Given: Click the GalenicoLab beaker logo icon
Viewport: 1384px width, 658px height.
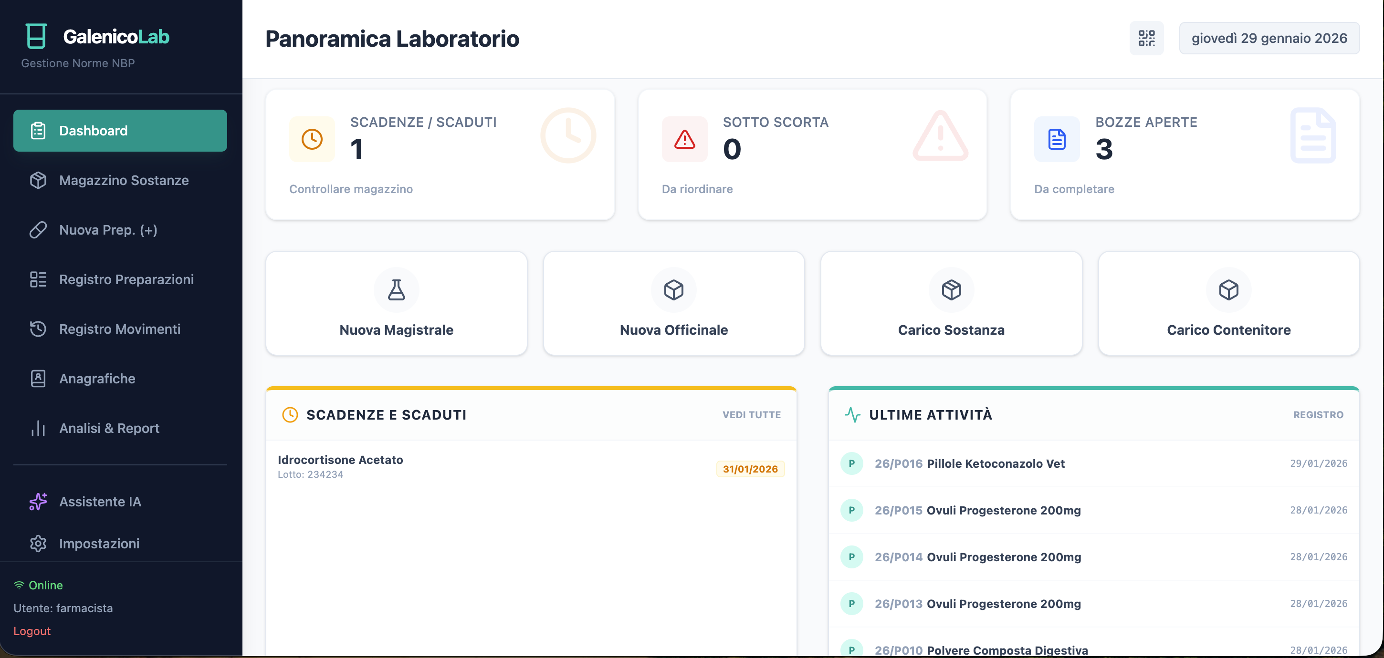Looking at the screenshot, I should [36, 36].
